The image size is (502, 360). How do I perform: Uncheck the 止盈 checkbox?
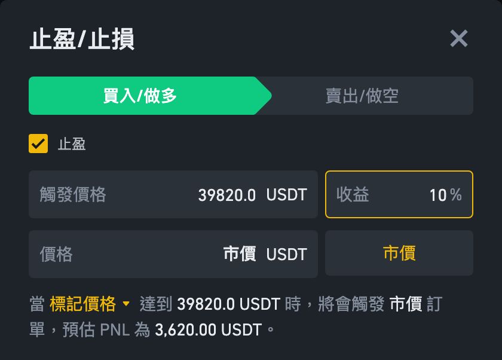click(x=38, y=144)
